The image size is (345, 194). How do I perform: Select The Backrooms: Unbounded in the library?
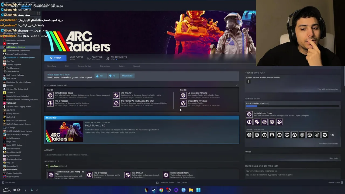[x=18, y=51]
